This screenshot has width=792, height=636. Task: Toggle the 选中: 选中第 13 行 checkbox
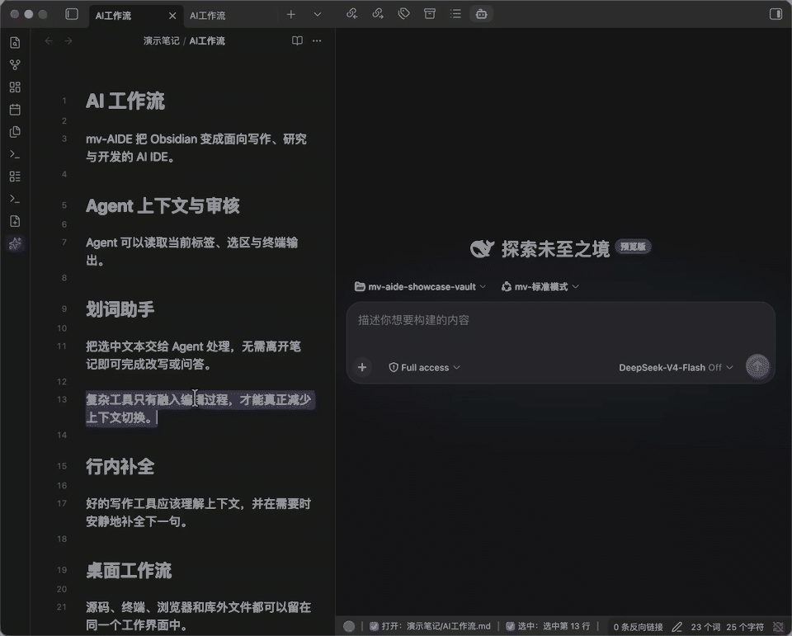(x=510, y=626)
